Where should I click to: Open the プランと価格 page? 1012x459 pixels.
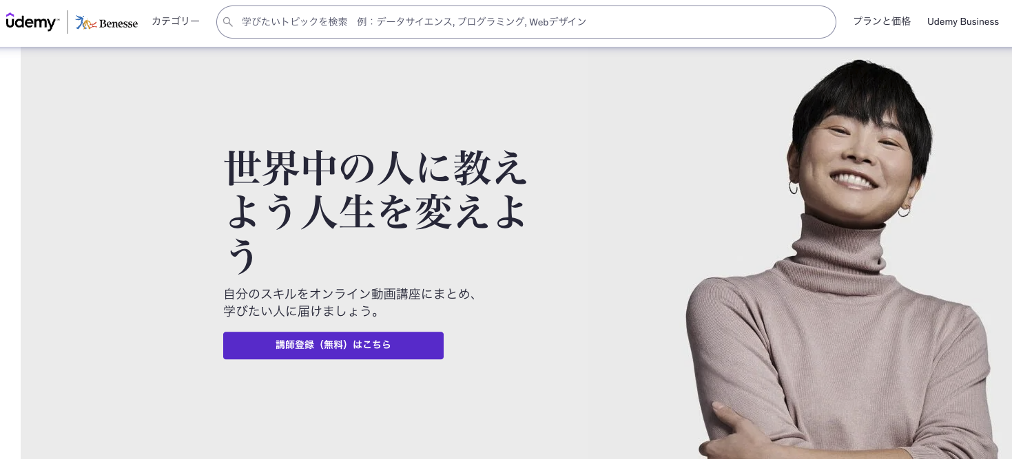click(882, 21)
